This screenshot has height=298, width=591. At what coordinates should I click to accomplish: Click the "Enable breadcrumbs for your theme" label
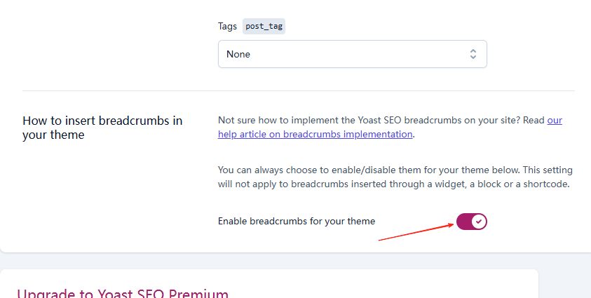point(297,221)
